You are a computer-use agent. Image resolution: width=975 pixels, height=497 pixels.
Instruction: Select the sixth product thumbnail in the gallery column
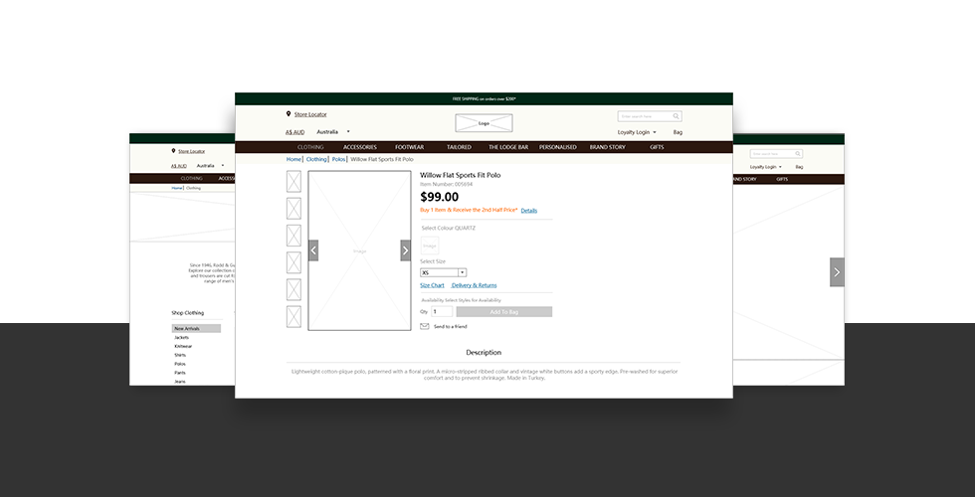point(293,317)
